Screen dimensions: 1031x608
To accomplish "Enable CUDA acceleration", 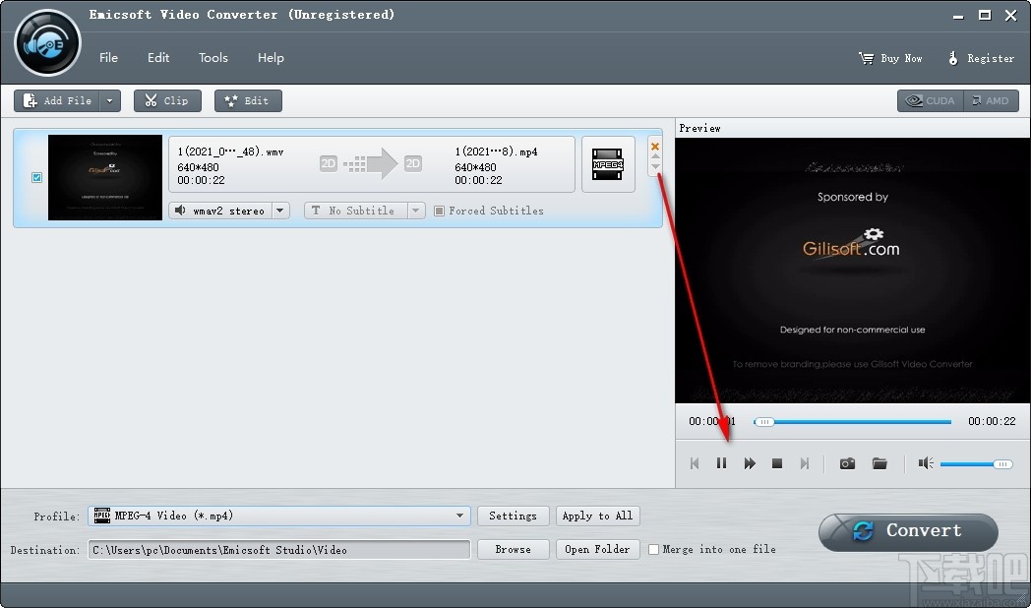I will pyautogui.click(x=928, y=100).
